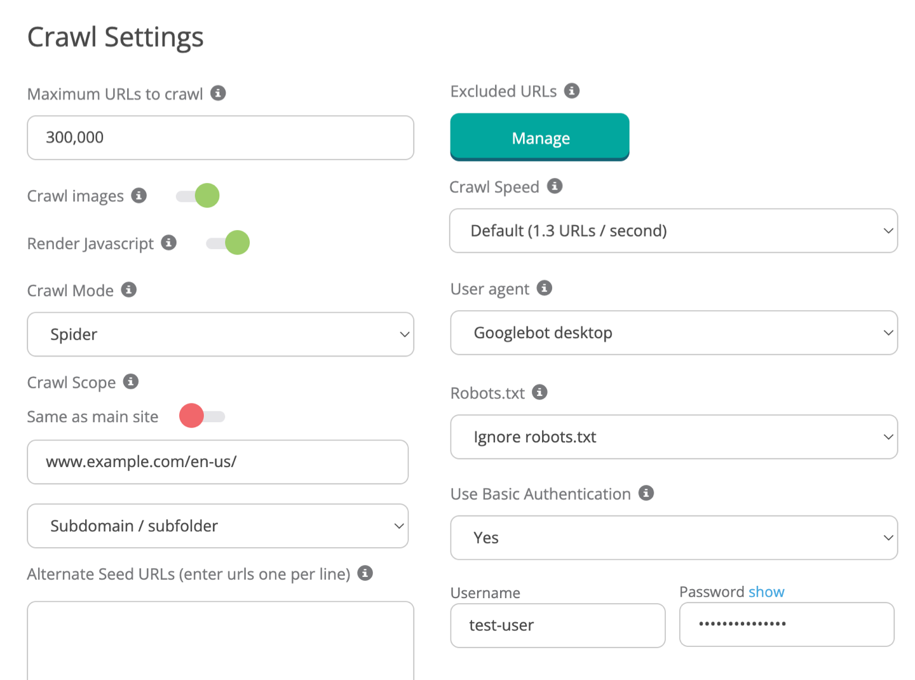Click the info icon beside Alternate Seed URLs
The image size is (915, 680).
click(x=365, y=573)
